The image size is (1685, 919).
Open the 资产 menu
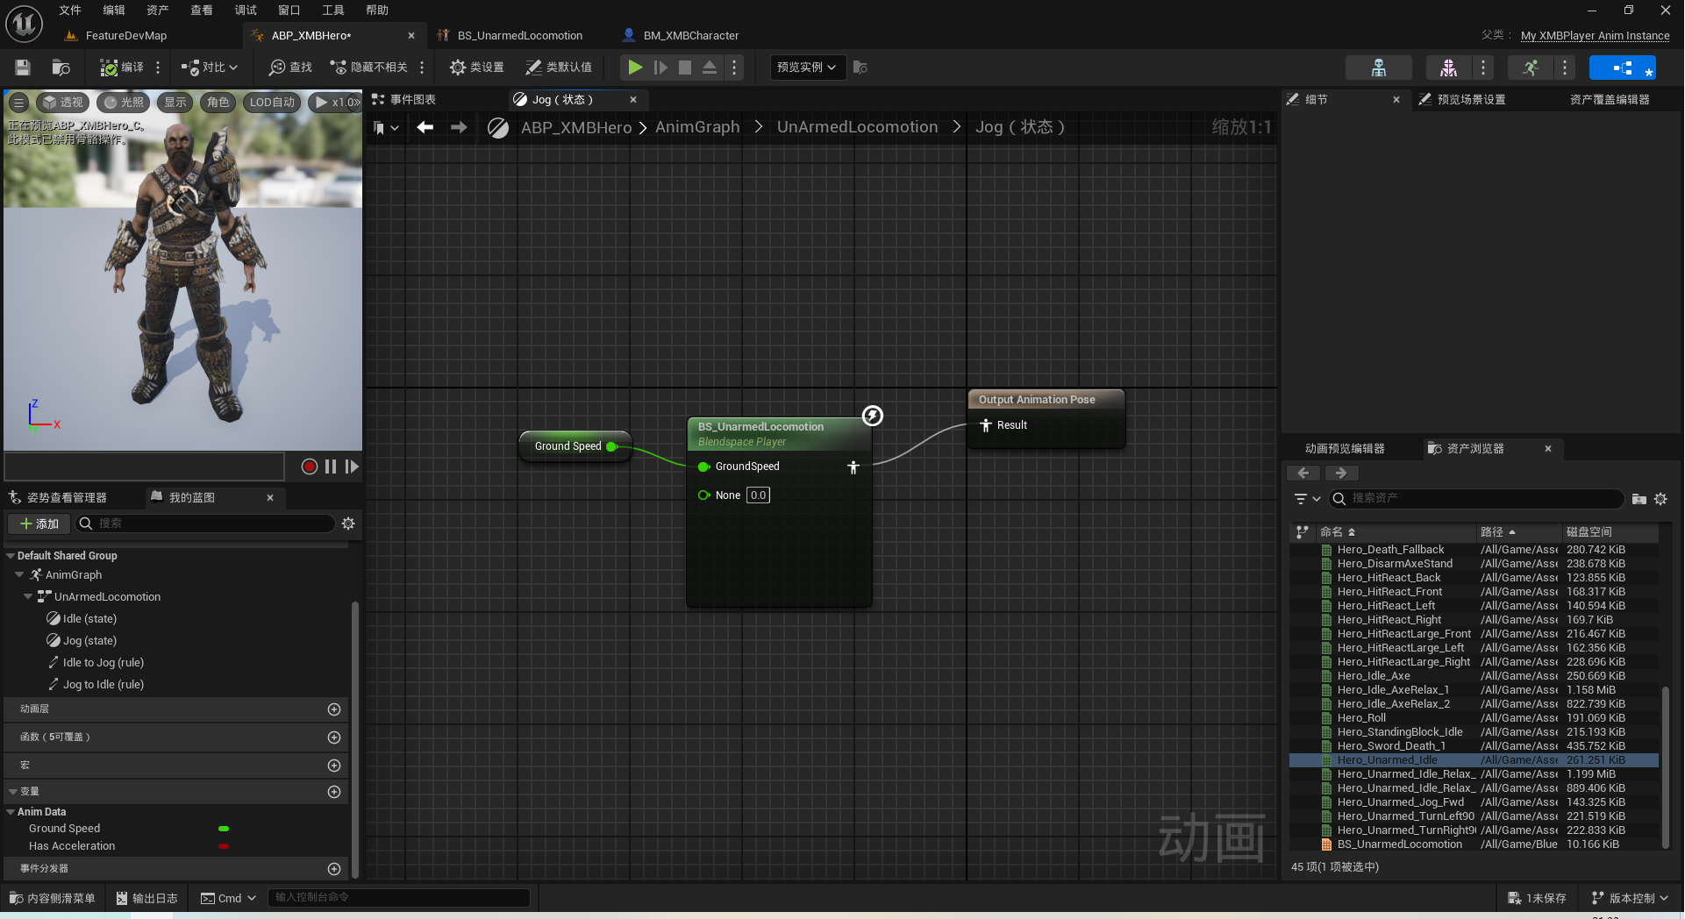158,11
